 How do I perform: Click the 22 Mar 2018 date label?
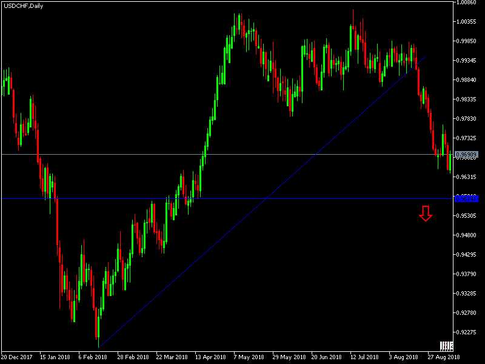tap(172, 357)
